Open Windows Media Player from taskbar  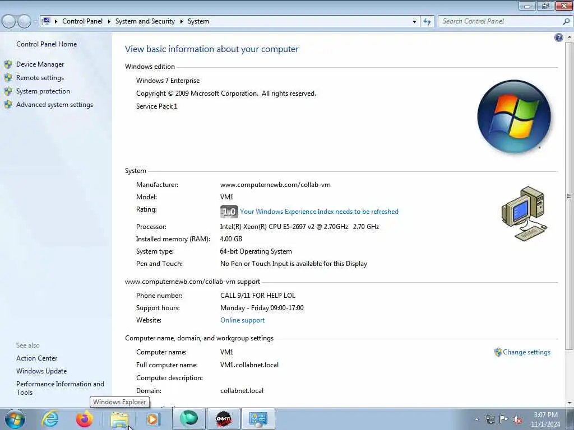click(153, 419)
